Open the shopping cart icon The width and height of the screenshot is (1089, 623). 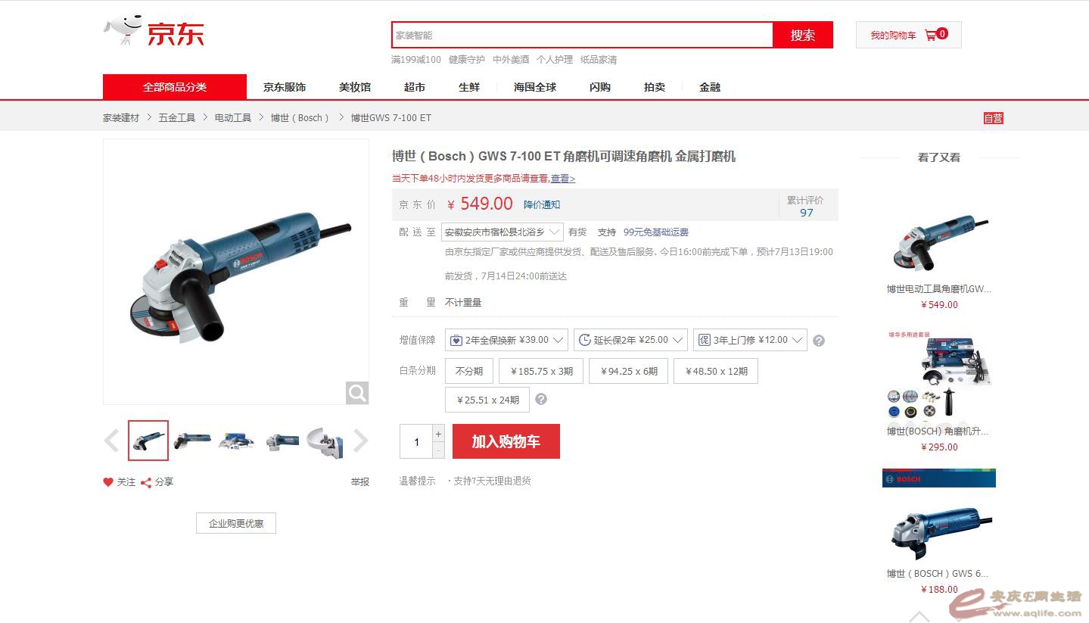point(930,35)
